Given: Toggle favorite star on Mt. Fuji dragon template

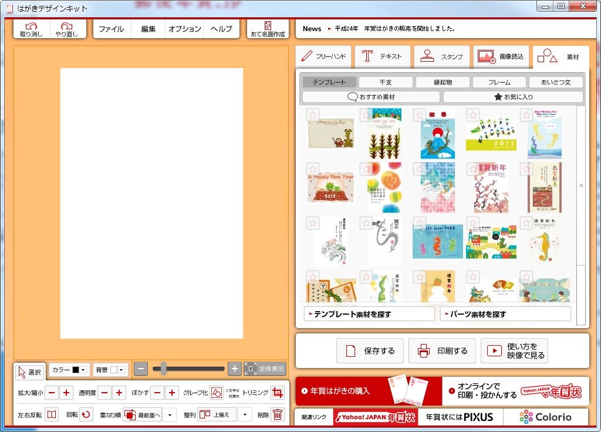Looking at the screenshot, I should point(420,115).
